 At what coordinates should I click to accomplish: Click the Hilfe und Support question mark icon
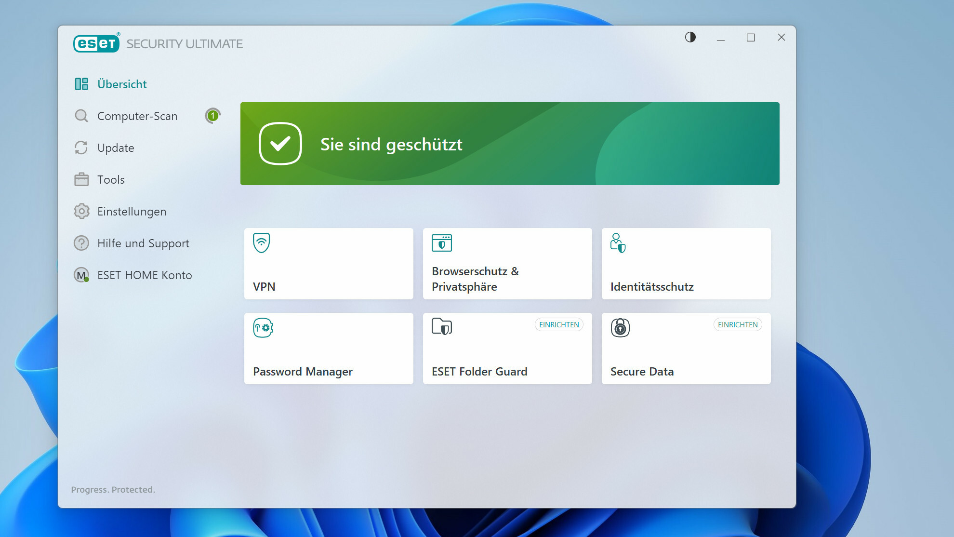[x=81, y=243]
